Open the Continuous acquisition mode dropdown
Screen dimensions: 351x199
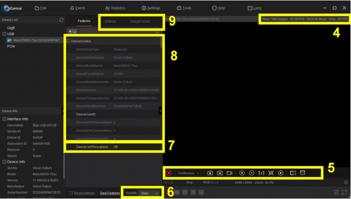(x=189, y=173)
